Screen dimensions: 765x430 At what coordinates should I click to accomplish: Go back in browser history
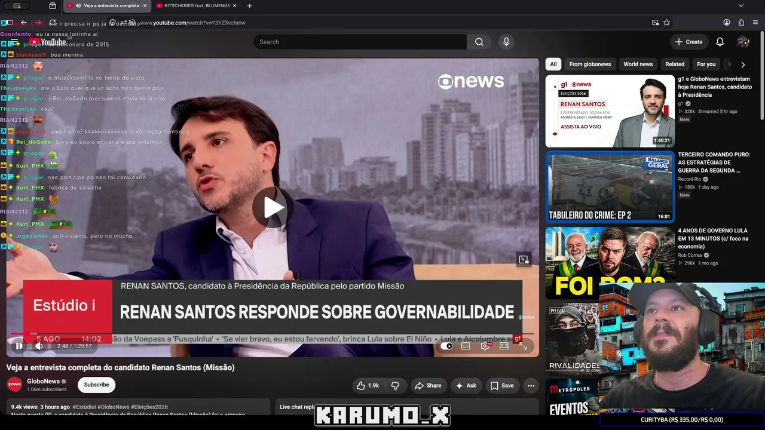(x=23, y=23)
